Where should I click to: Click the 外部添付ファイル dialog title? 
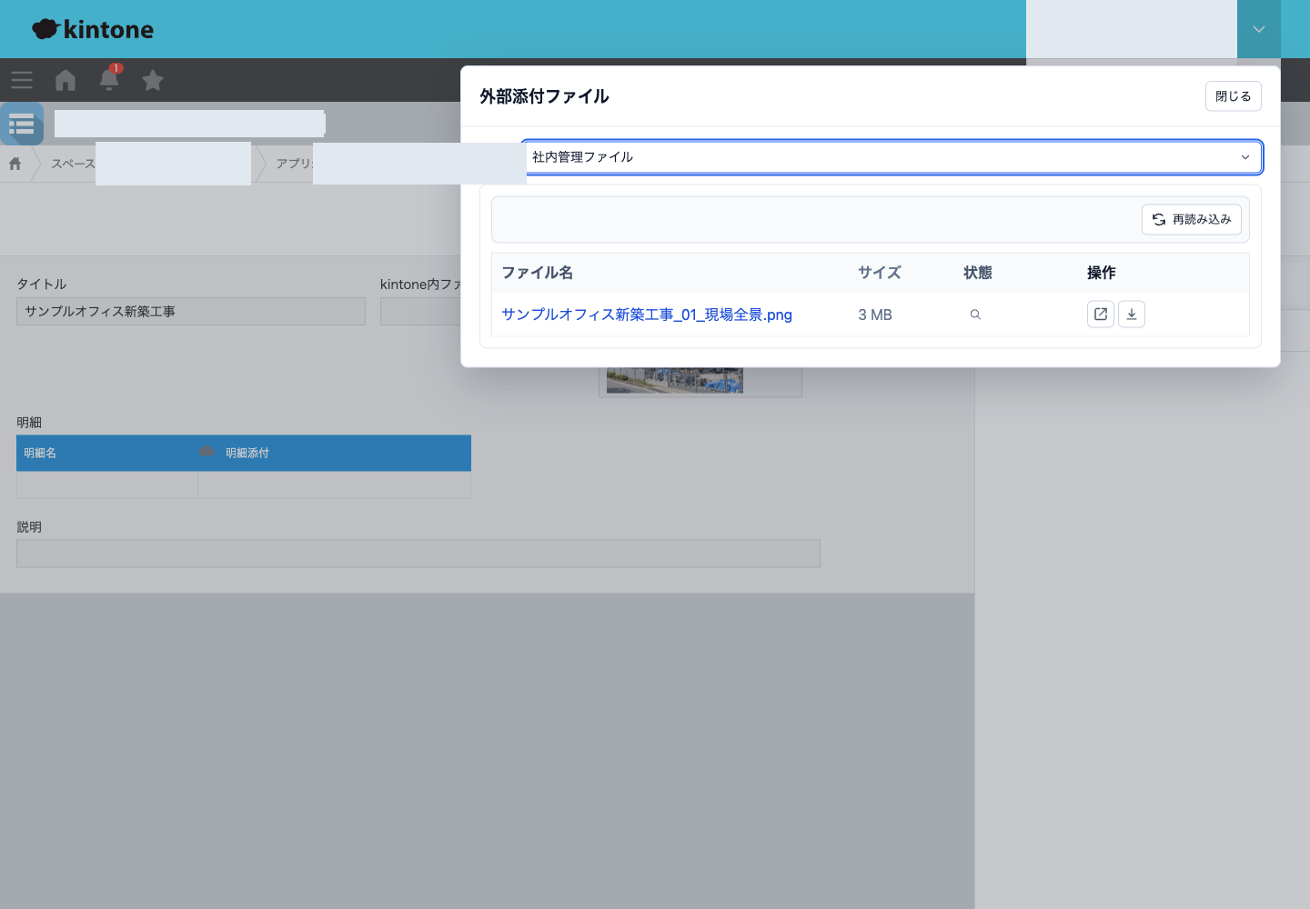click(x=544, y=96)
